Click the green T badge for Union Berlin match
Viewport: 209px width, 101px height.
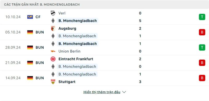[x=202, y=47]
